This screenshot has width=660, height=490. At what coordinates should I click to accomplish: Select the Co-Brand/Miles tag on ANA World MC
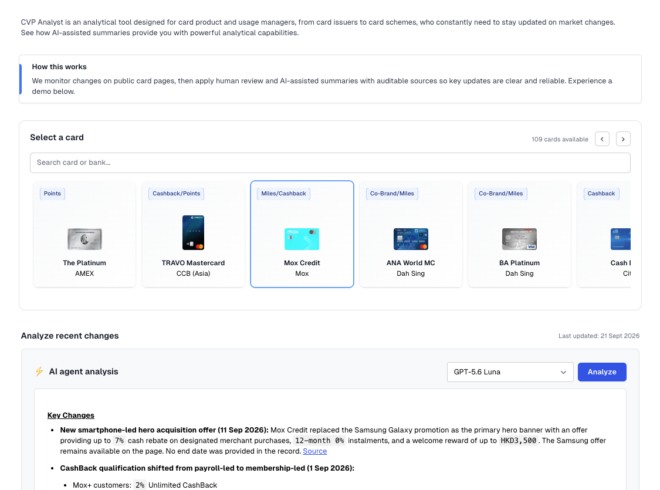[x=392, y=194]
